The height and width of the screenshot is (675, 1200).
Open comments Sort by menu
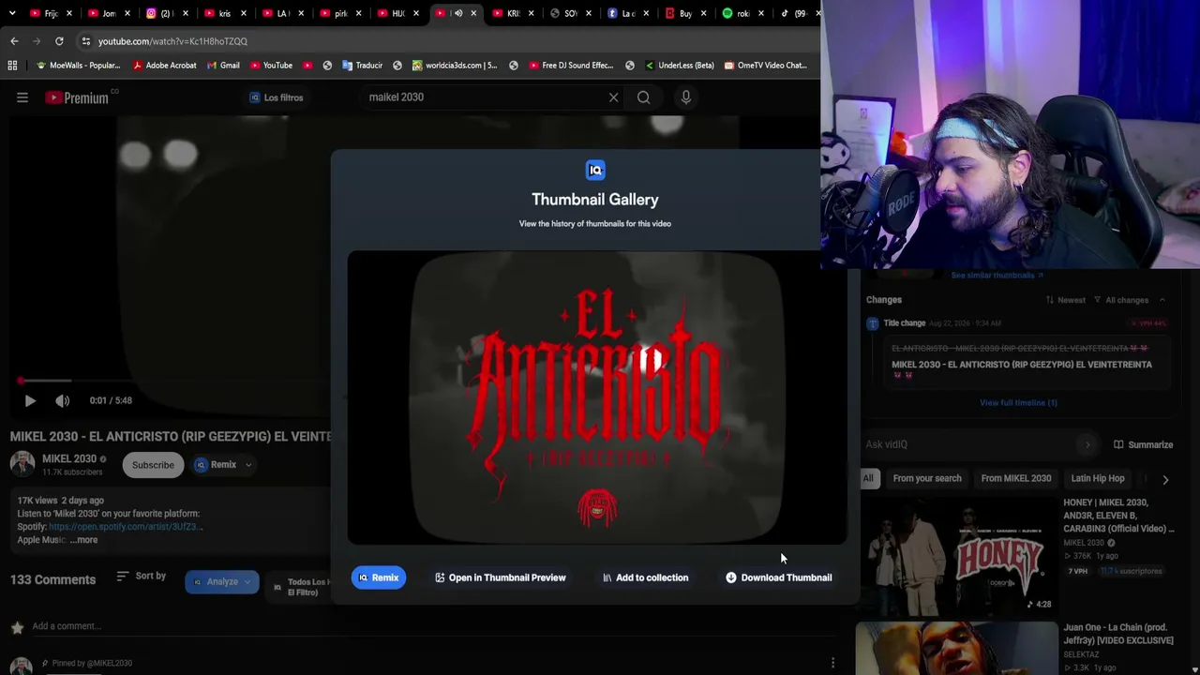point(141,576)
